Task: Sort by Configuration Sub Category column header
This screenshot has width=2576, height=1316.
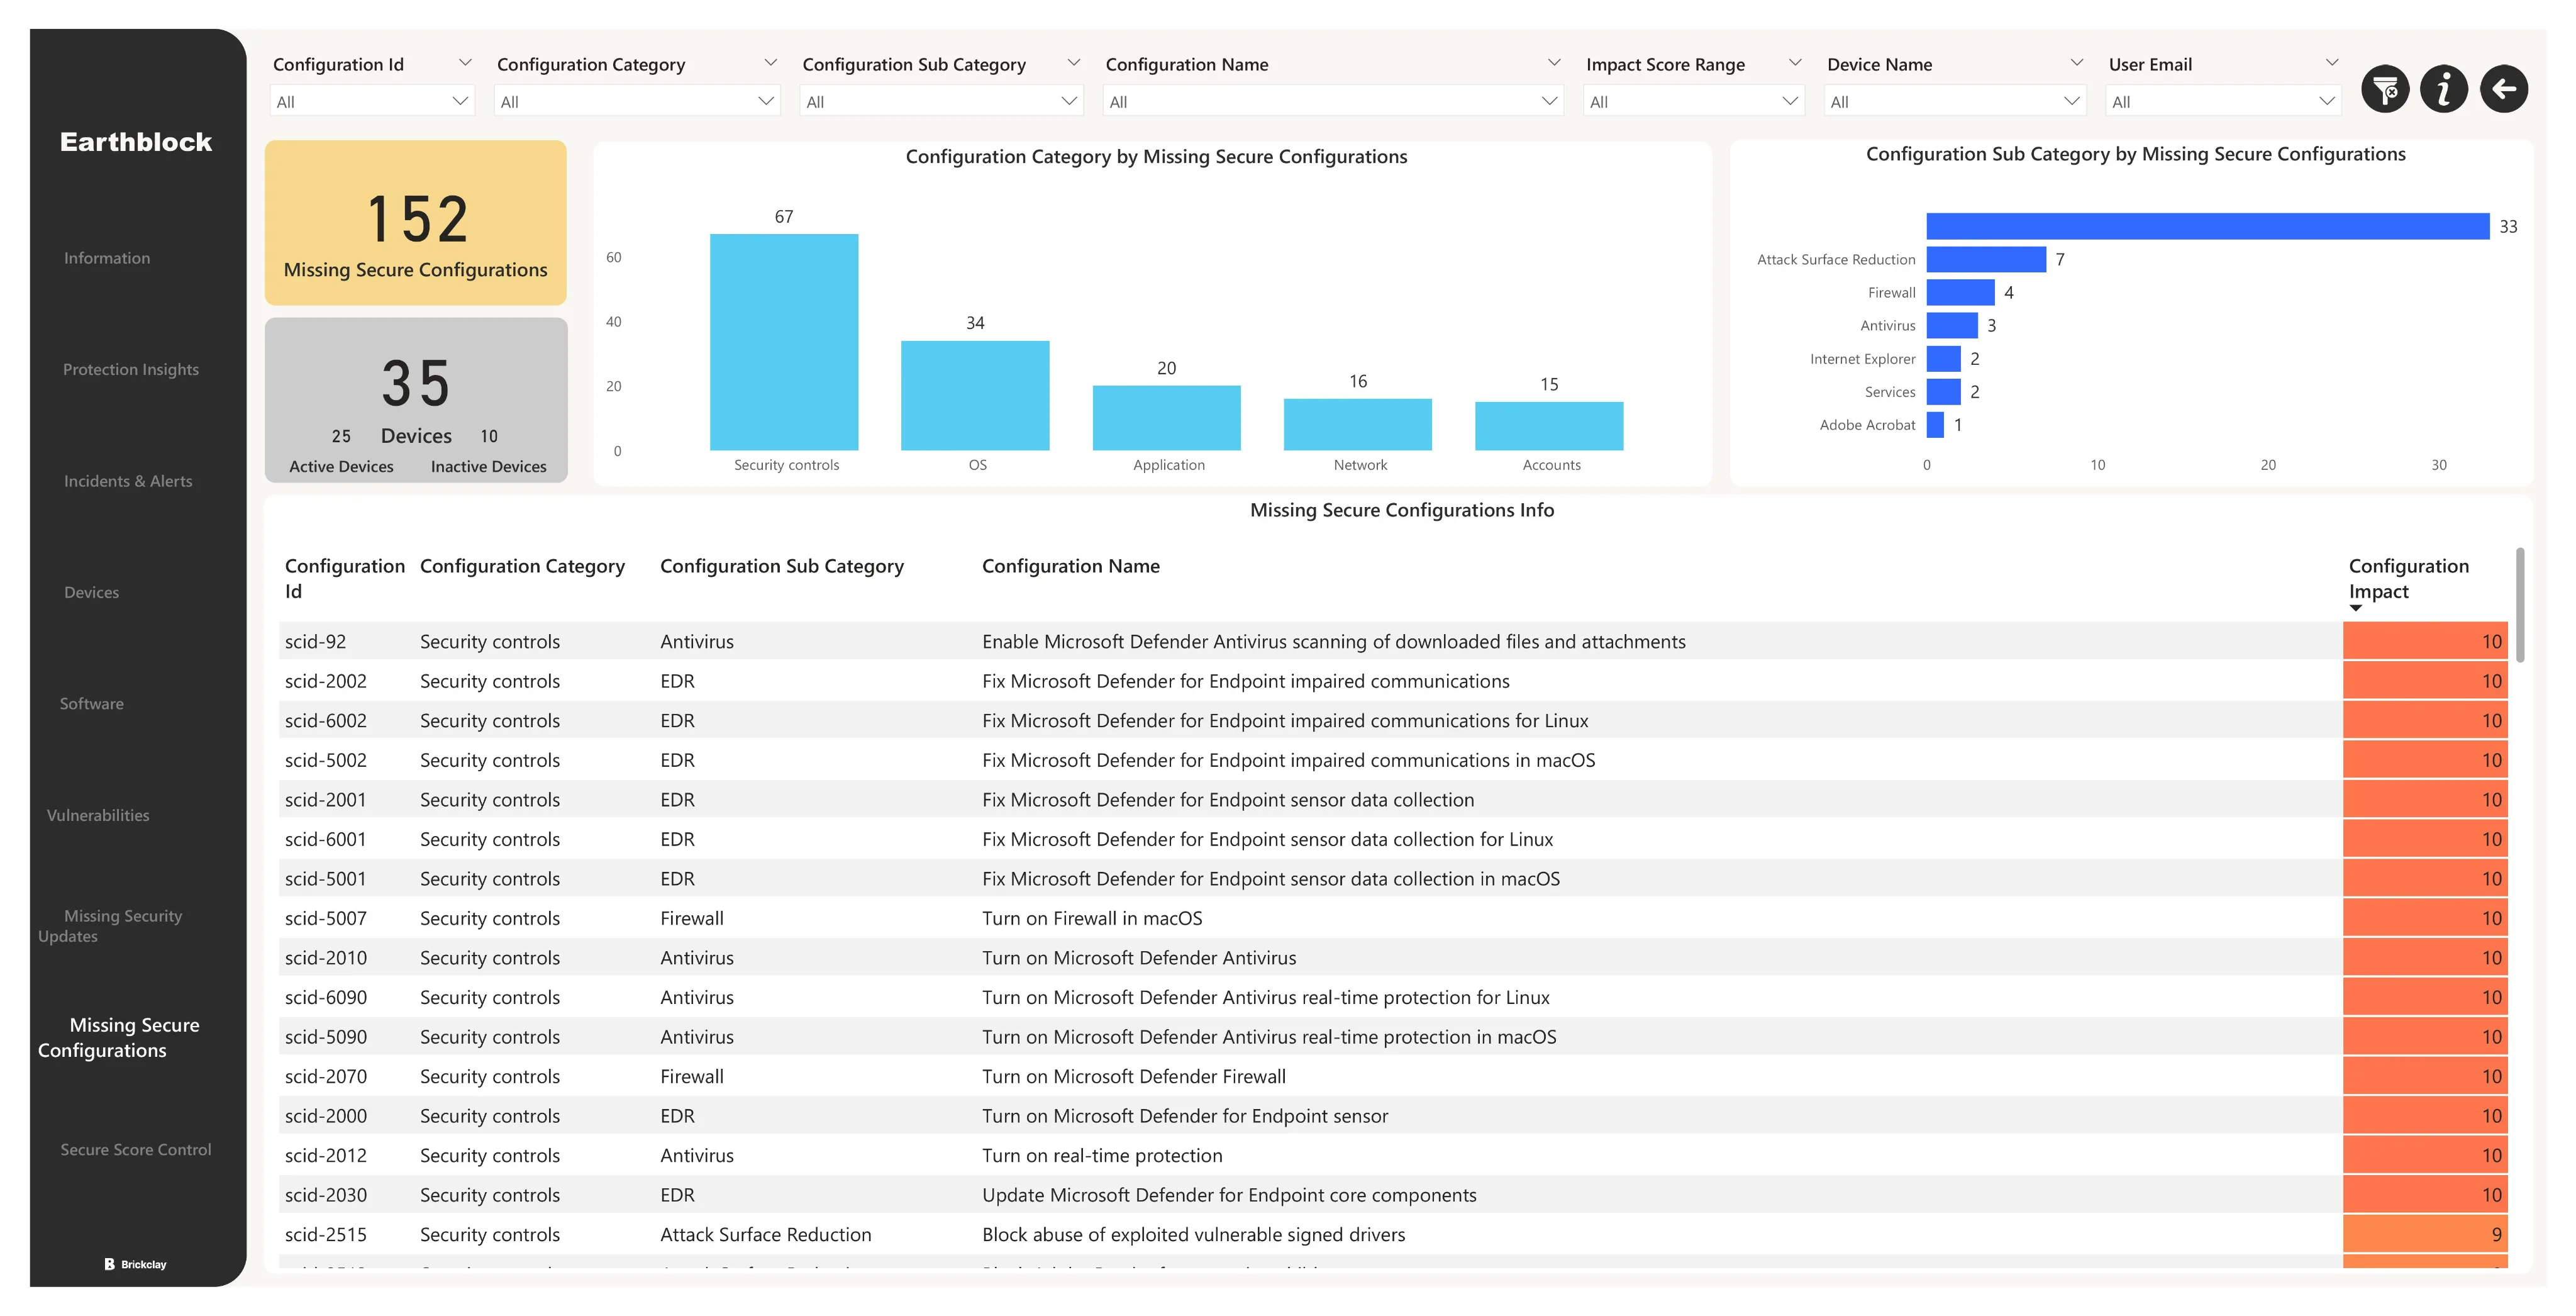Action: pos(781,566)
